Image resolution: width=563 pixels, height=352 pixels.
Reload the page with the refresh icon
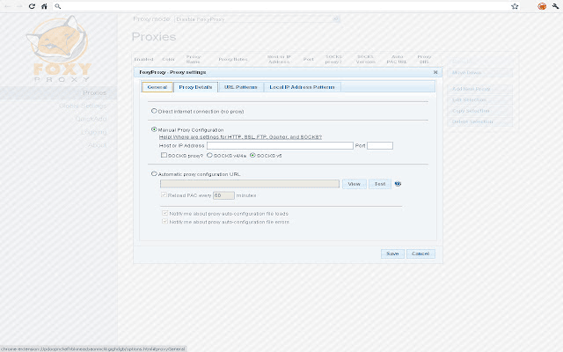(x=32, y=6)
